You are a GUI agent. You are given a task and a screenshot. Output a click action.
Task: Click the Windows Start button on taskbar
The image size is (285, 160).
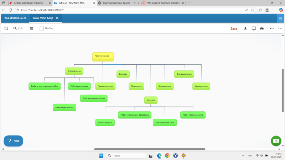(x=101, y=155)
